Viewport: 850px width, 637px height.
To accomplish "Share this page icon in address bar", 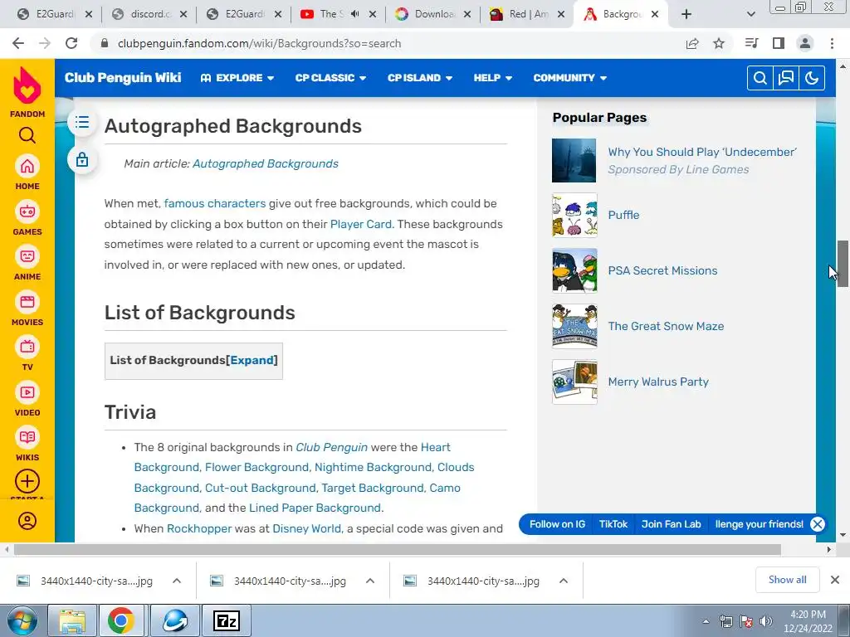I will click(x=692, y=43).
